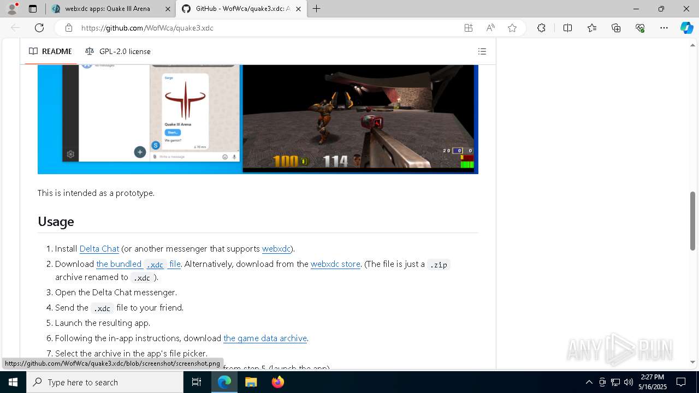Viewport: 699px width, 393px height.
Task: Open a new browser tab
Action: (317, 9)
